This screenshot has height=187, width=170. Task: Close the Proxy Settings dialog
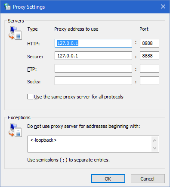point(163,6)
